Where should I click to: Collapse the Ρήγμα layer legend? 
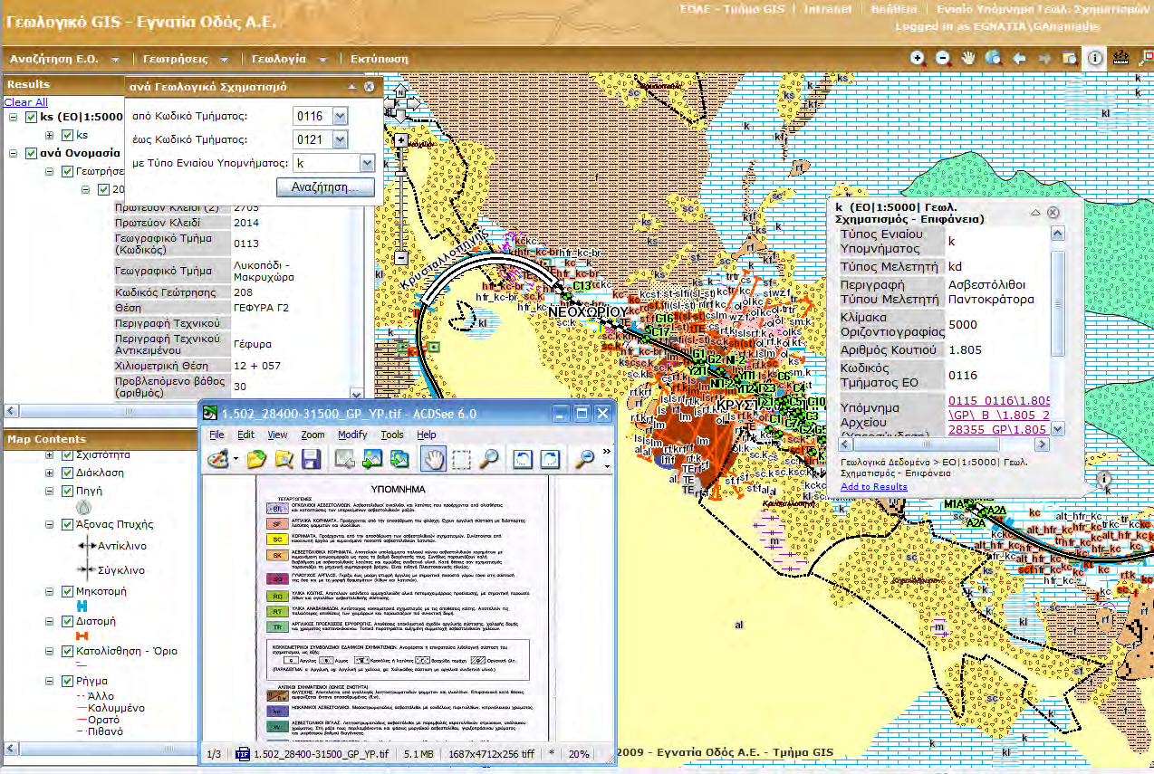point(50,681)
